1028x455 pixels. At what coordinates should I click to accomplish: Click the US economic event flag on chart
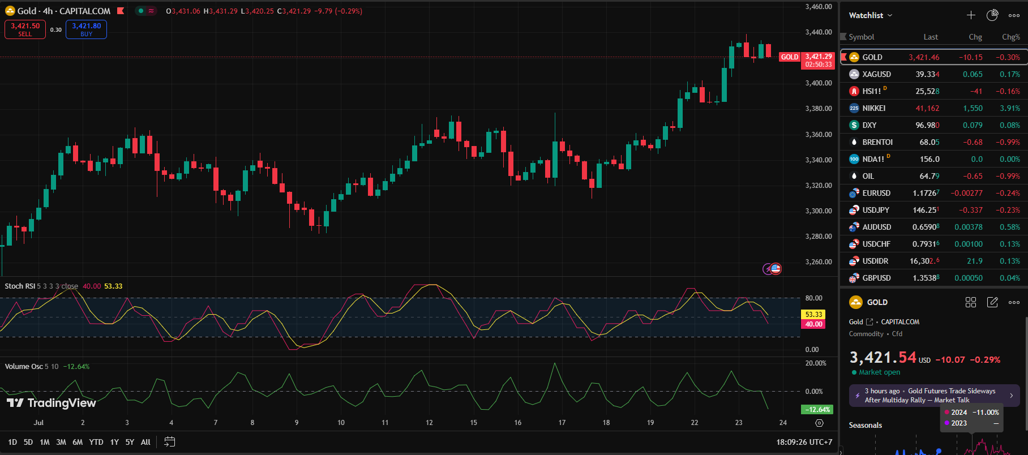pyautogui.click(x=776, y=269)
